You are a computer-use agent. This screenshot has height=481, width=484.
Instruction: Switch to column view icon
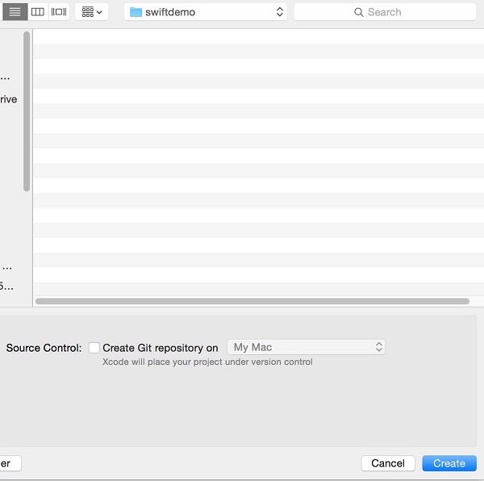pyautogui.click(x=37, y=12)
